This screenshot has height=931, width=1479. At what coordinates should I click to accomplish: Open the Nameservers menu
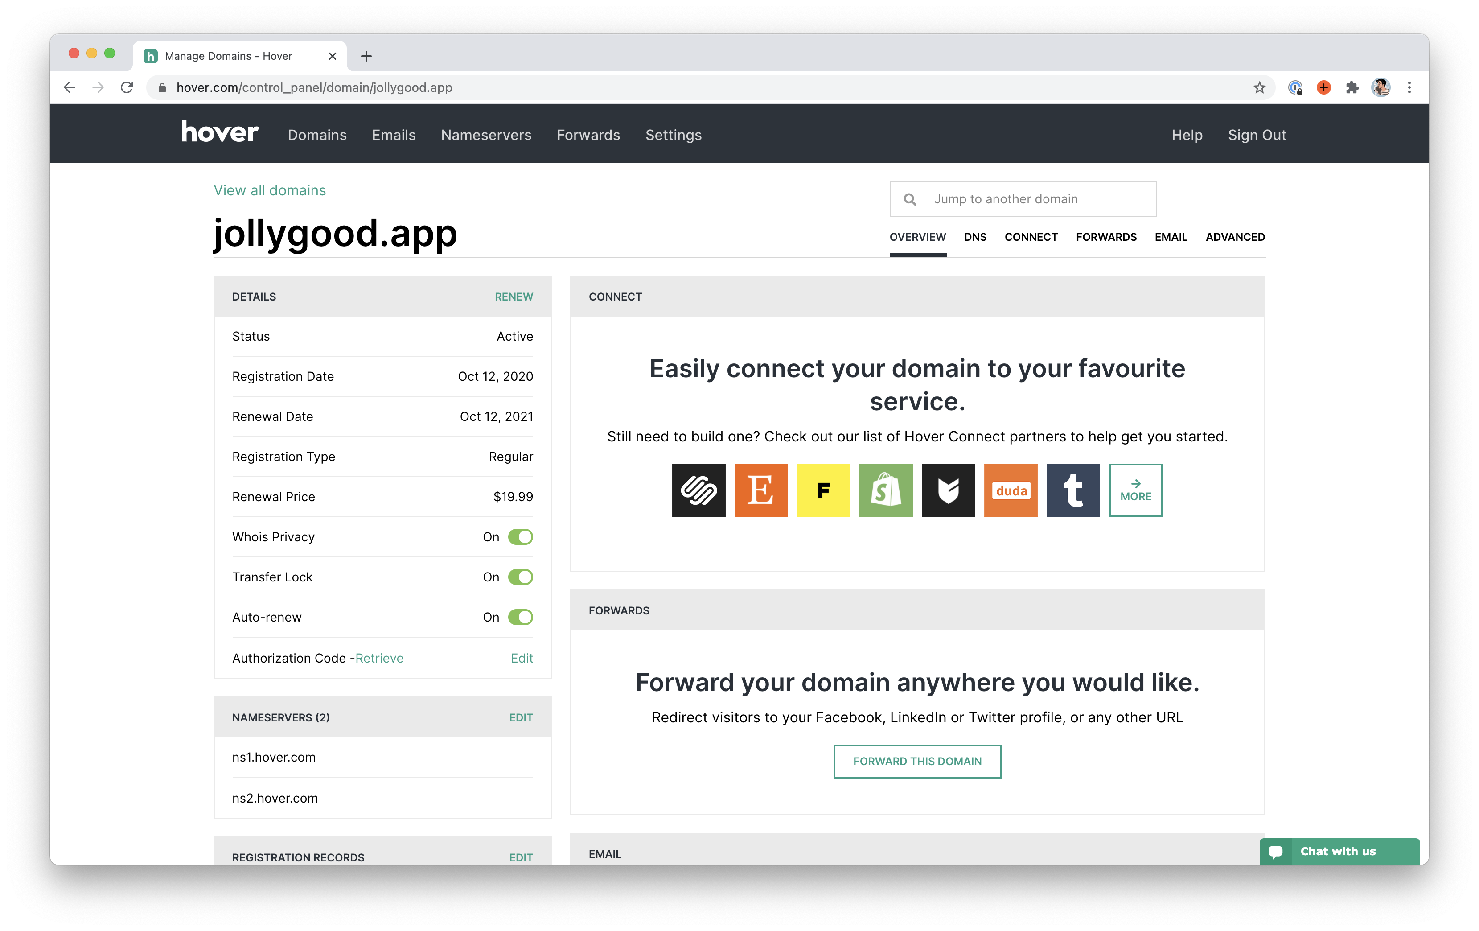486,135
